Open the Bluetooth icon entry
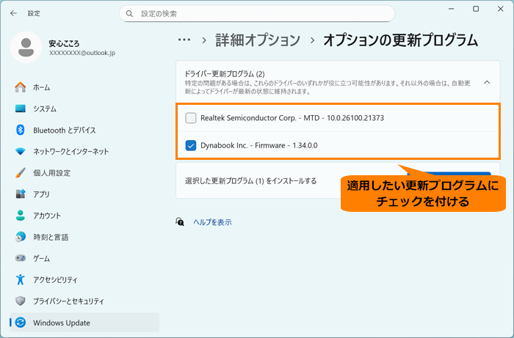 (x=21, y=130)
